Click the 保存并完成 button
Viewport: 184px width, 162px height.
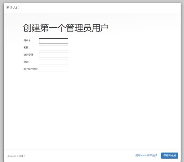click(170, 156)
